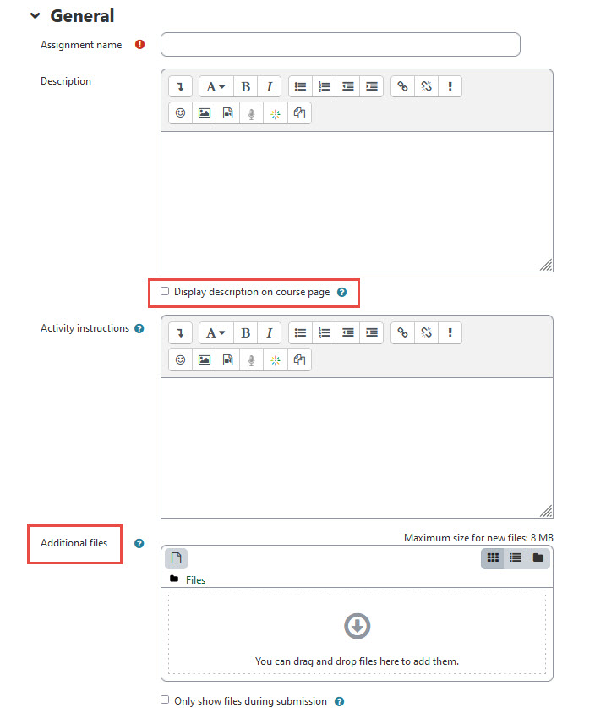Switch file picker to list view
The width and height of the screenshot is (595, 708).
point(516,557)
